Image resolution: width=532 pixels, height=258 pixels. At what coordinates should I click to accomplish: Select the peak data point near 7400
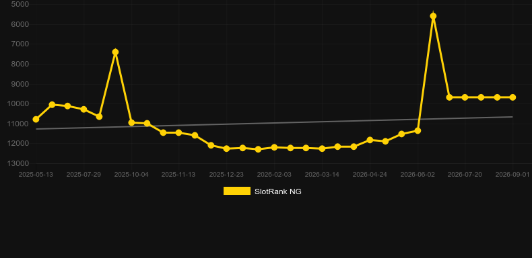point(115,52)
